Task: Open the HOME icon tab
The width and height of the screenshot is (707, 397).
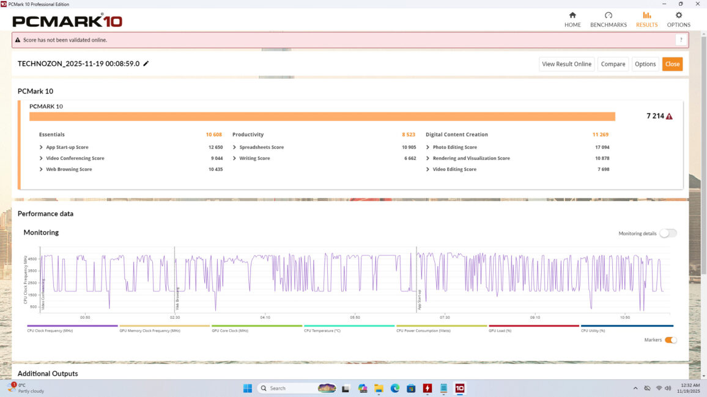Action: point(572,20)
